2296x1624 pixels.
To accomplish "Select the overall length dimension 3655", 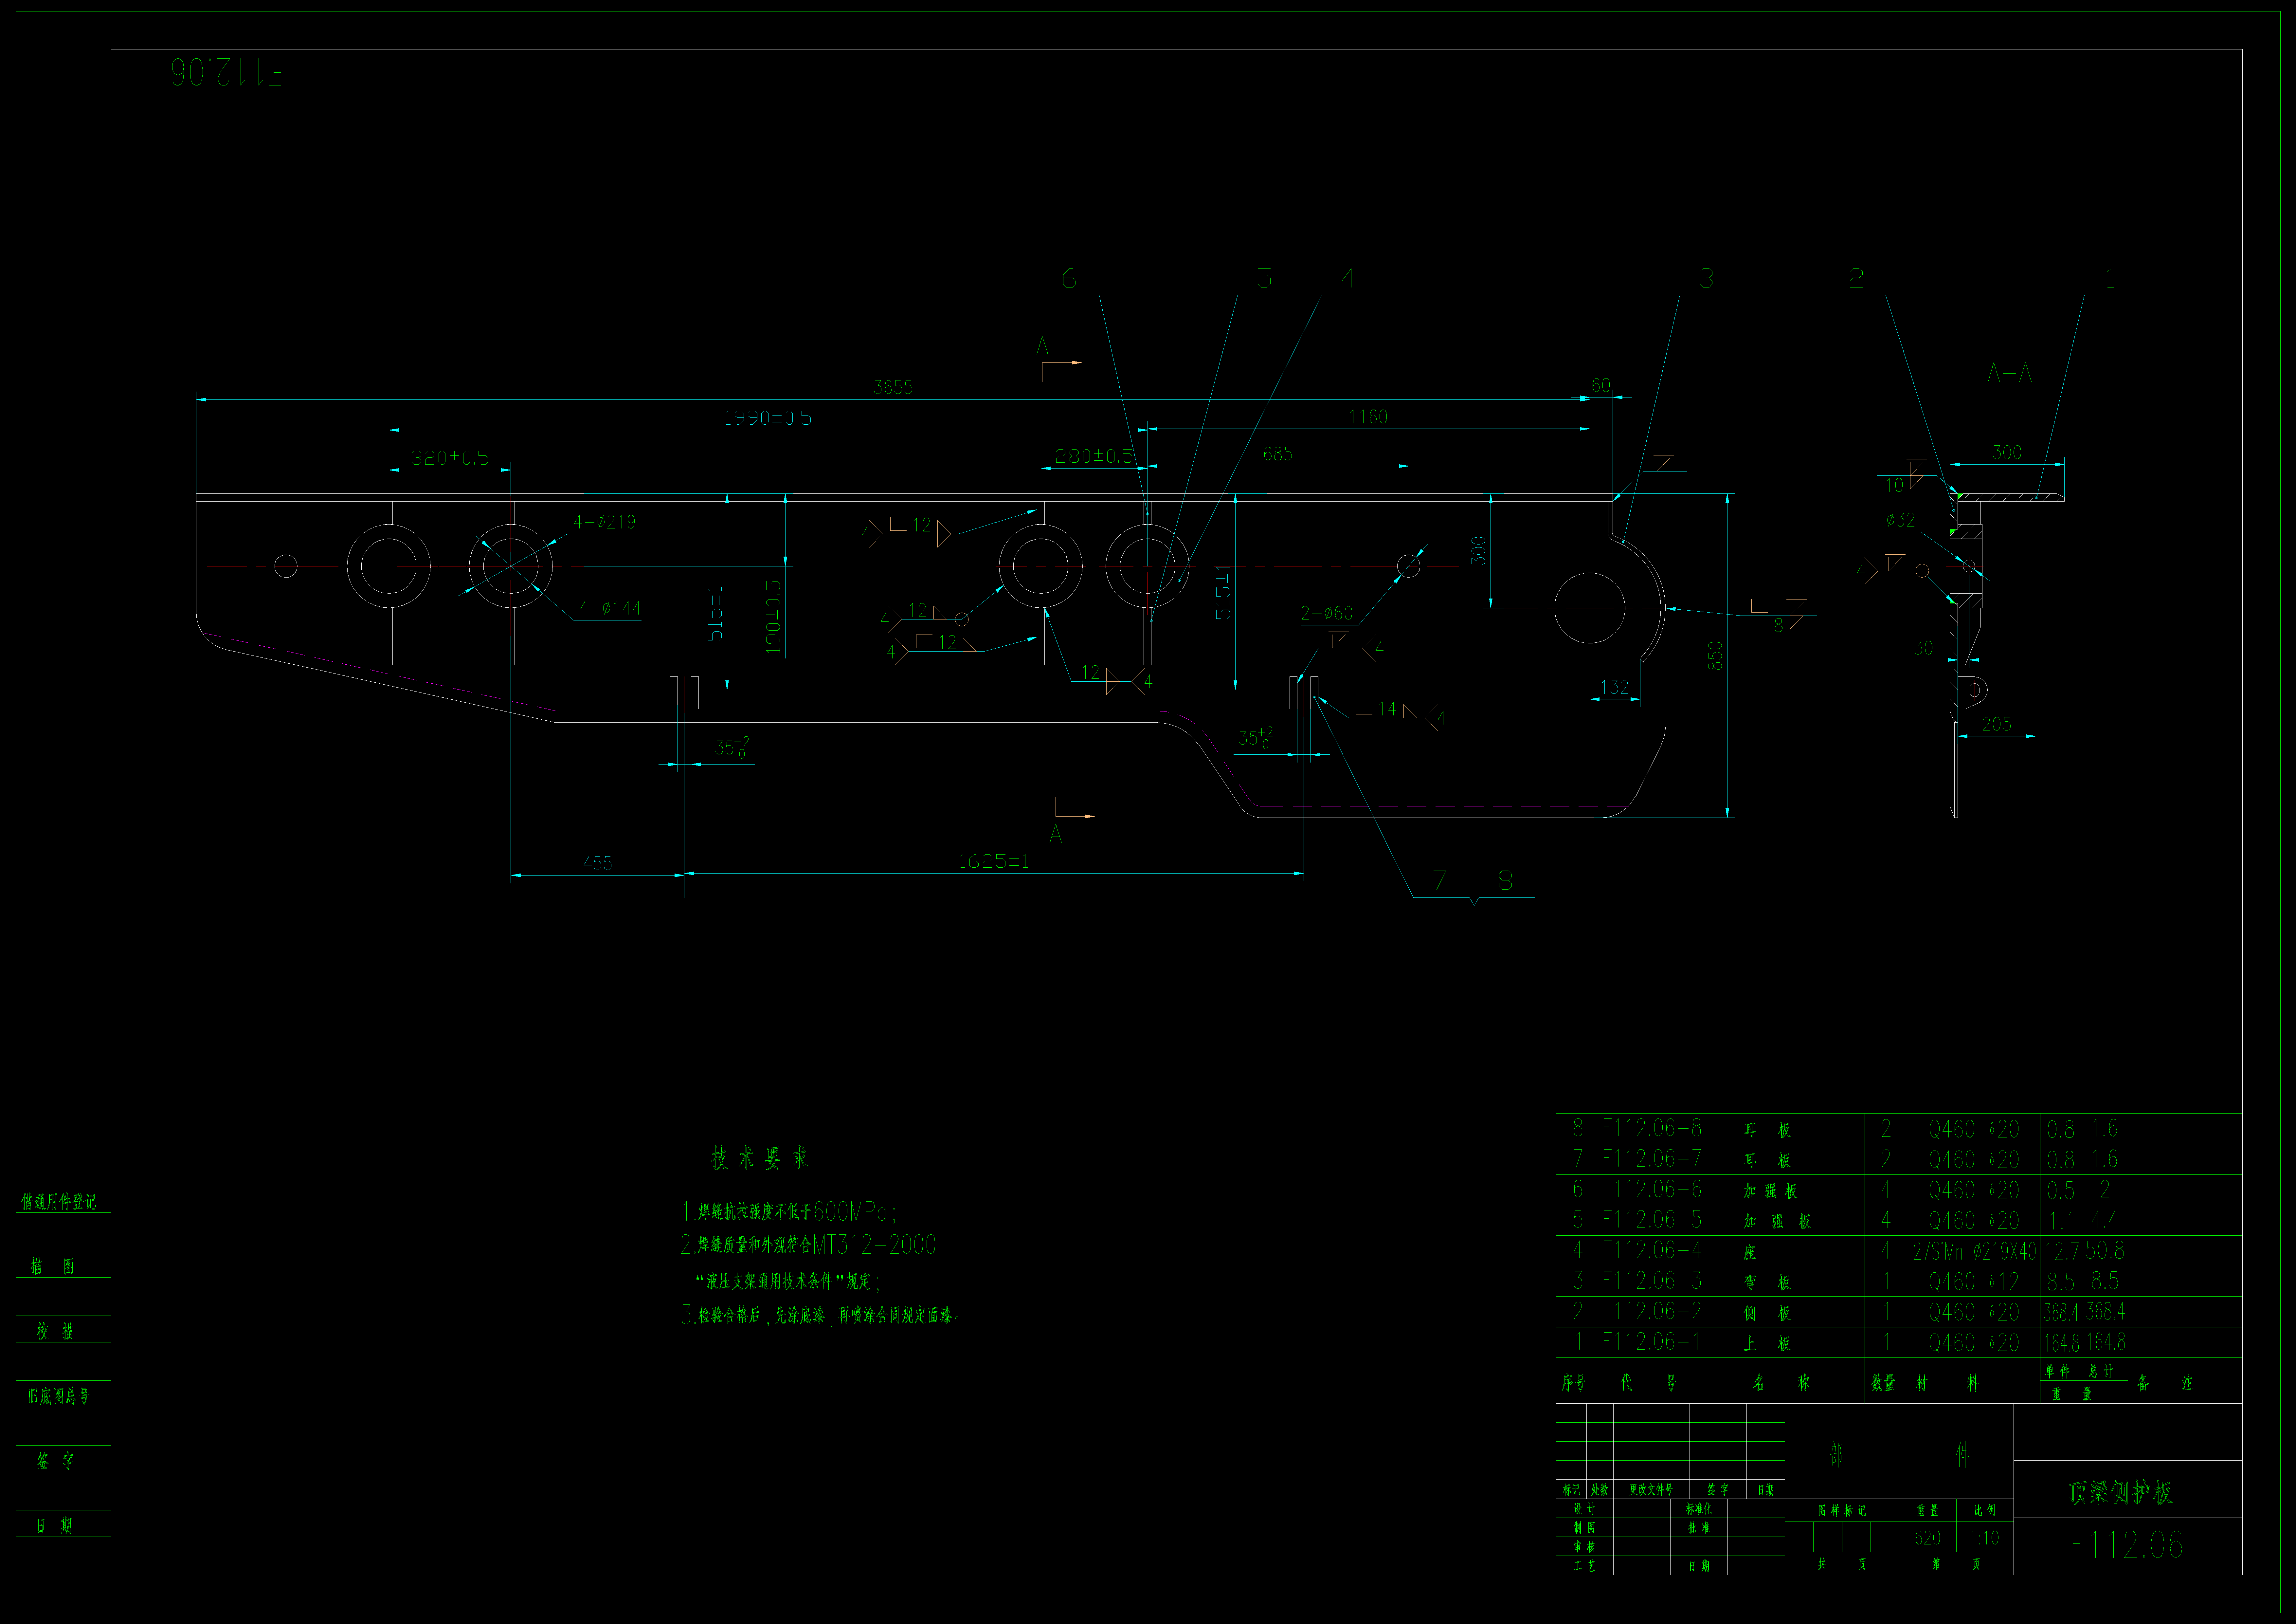I will coord(893,387).
